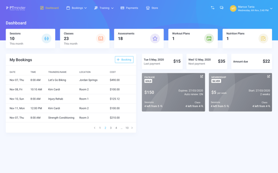Click the Assessments star icon
This screenshot has width=278, height=173.
click(x=155, y=38)
